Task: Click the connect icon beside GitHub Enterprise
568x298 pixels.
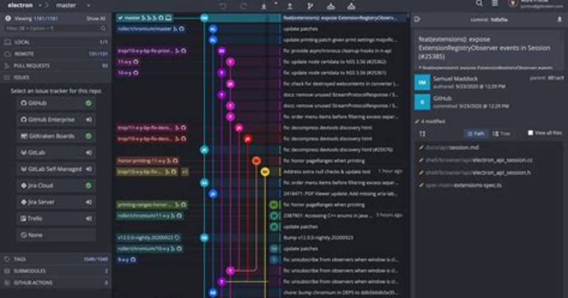Action: 88,120
